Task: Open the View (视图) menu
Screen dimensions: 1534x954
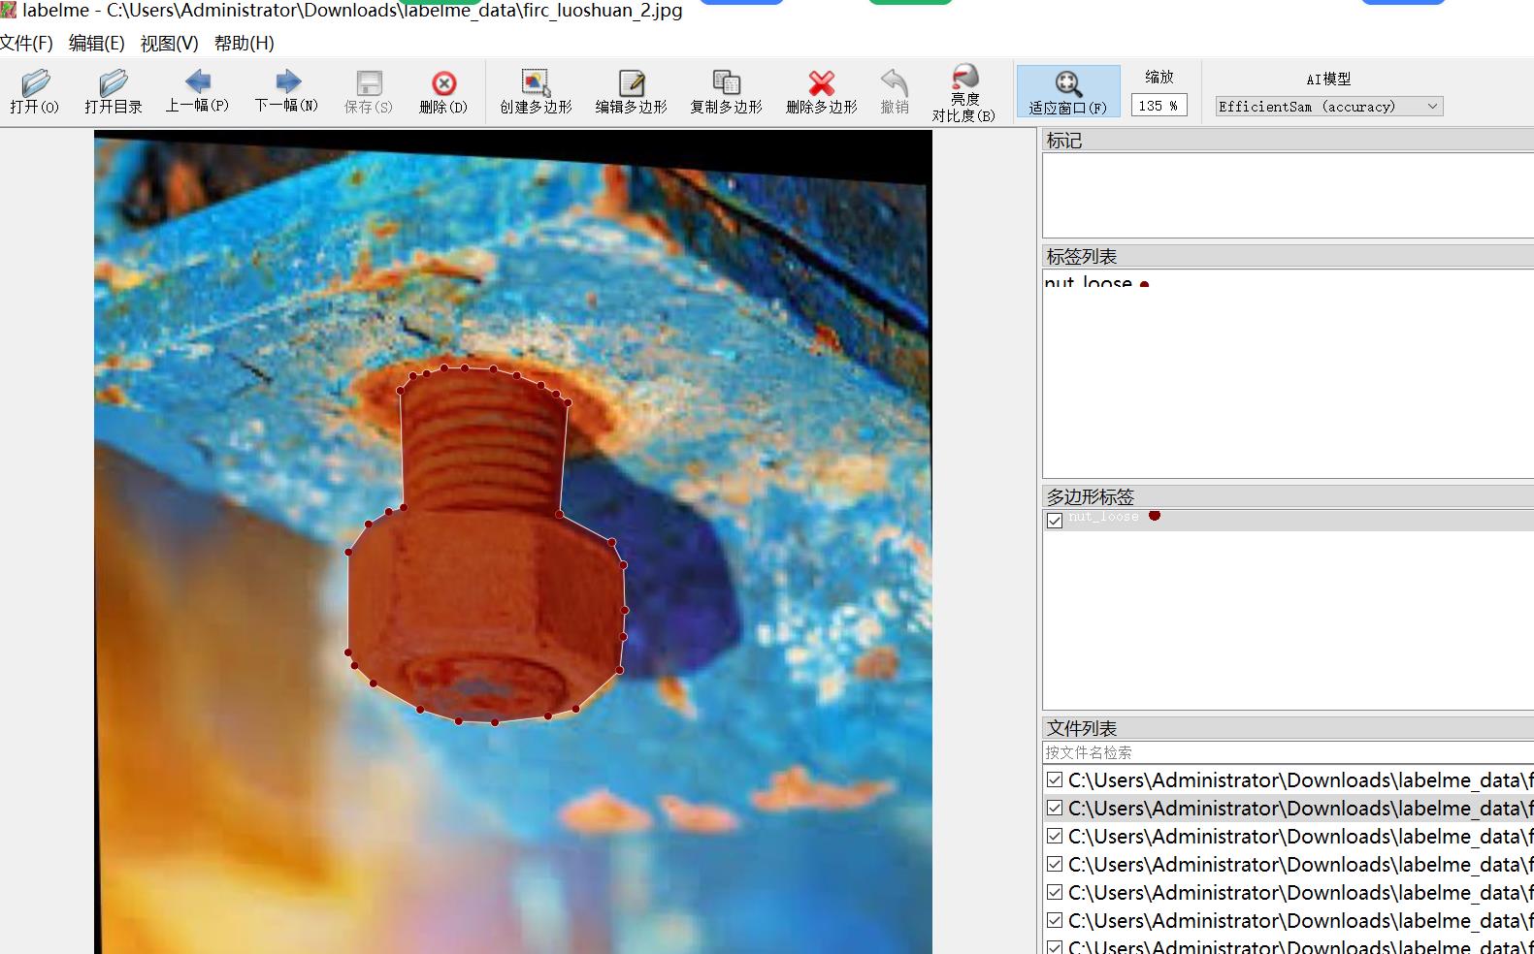Action: pyautogui.click(x=169, y=44)
